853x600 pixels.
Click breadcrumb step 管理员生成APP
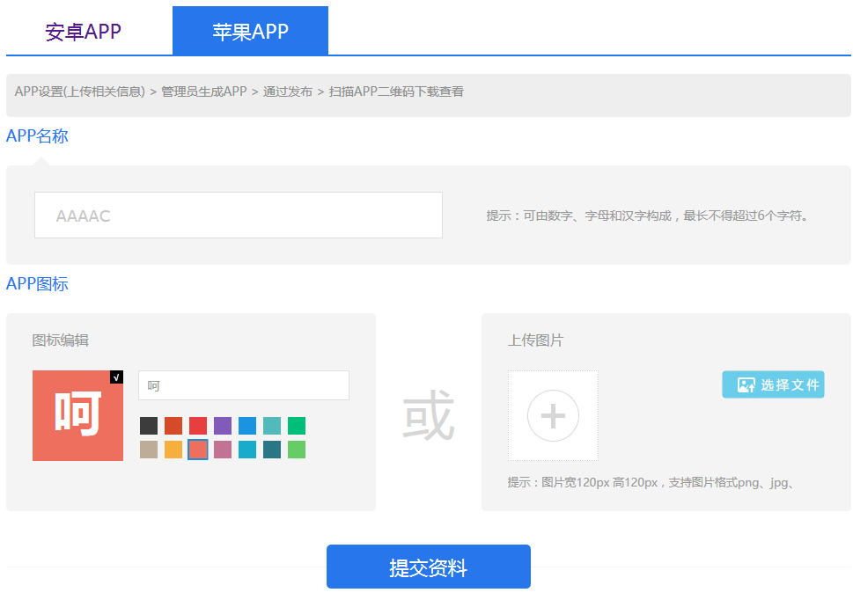[204, 91]
